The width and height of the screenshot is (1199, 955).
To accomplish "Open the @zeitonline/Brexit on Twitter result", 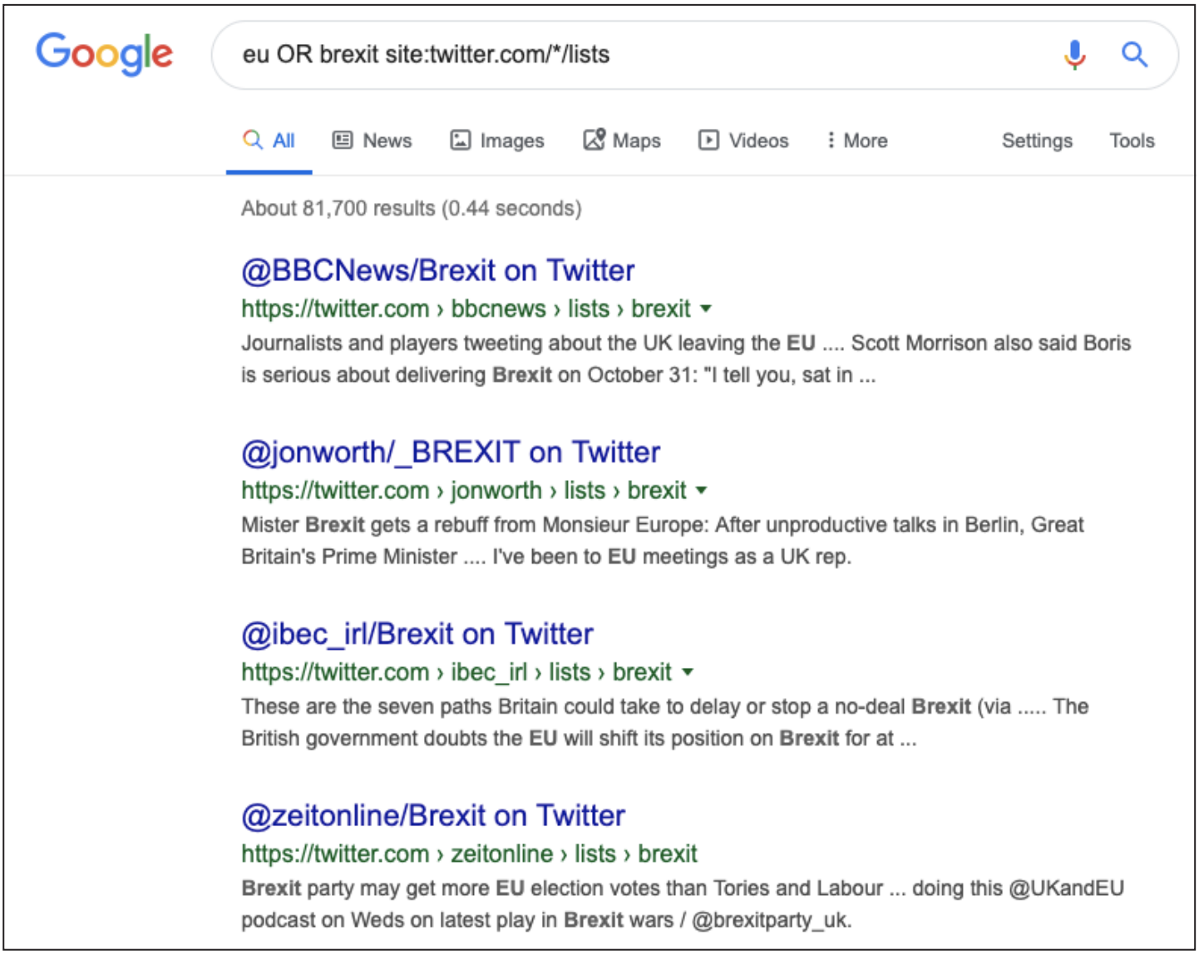I will 432,815.
